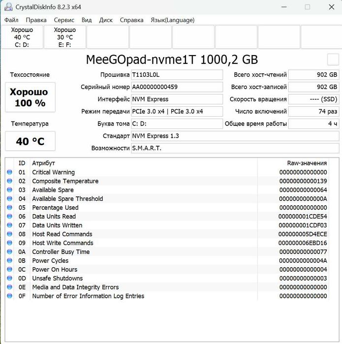
Task: Open the Язык(Language) menu
Action: [x=173, y=20]
